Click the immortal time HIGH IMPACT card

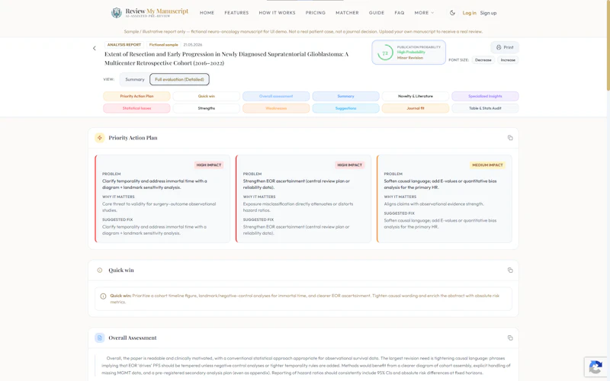pos(162,199)
